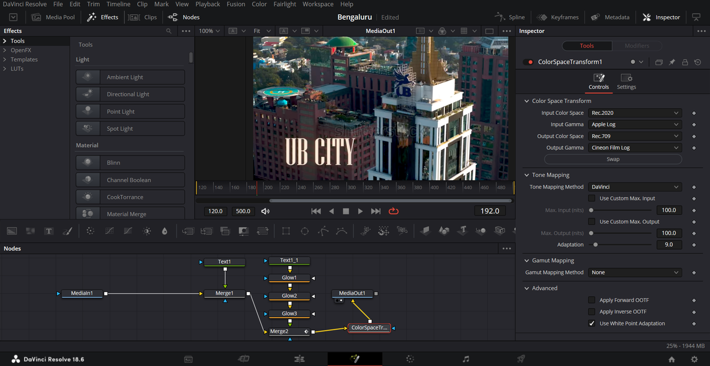The width and height of the screenshot is (710, 366).
Task: Open Tone Mapping Method dropdown
Action: [635, 187]
